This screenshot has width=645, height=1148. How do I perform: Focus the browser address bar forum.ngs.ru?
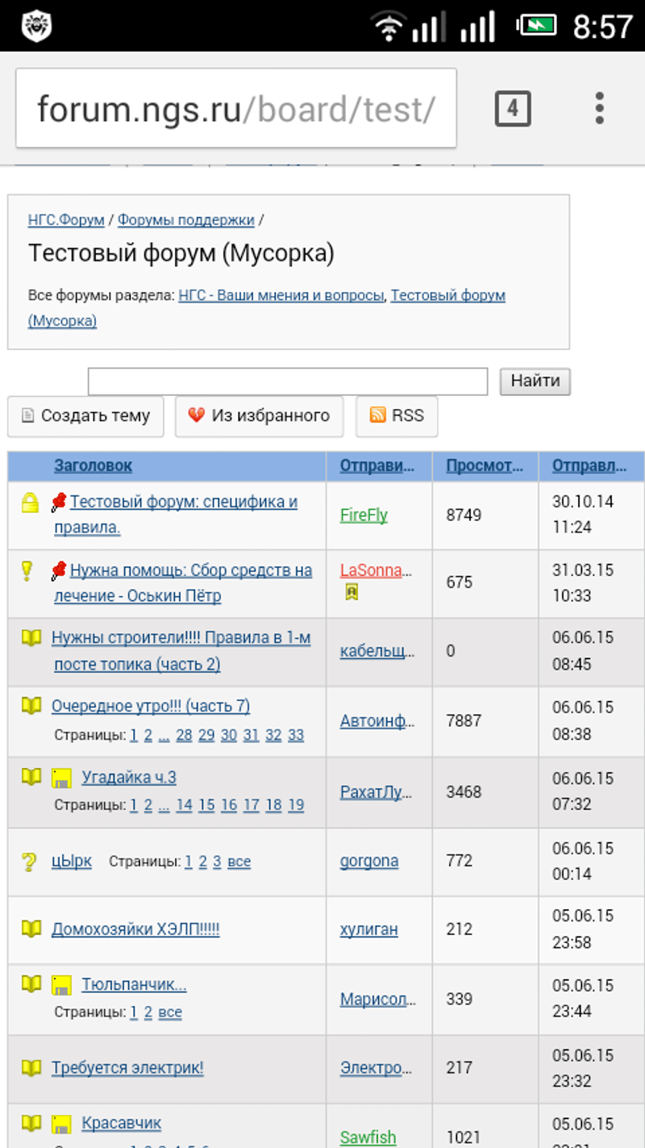pos(236,108)
